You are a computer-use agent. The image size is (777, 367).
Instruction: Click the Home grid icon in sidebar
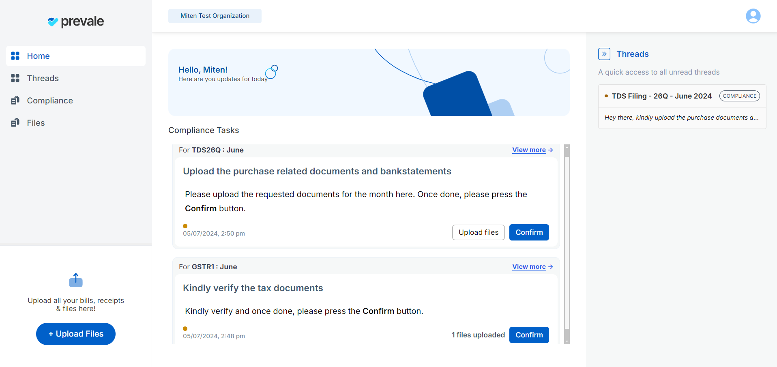[x=15, y=56]
